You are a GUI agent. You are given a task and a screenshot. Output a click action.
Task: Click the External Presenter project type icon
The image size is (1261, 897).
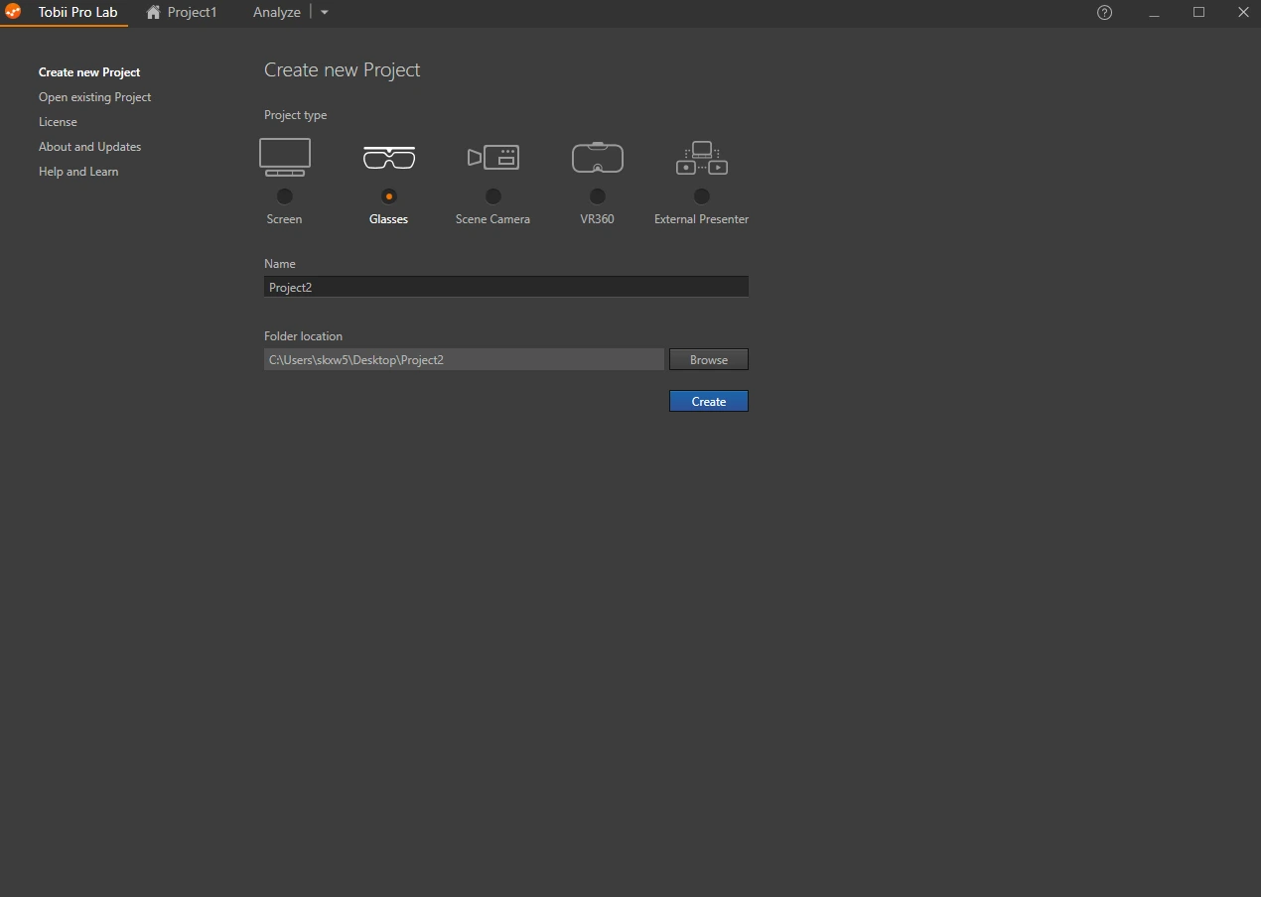tap(702, 158)
